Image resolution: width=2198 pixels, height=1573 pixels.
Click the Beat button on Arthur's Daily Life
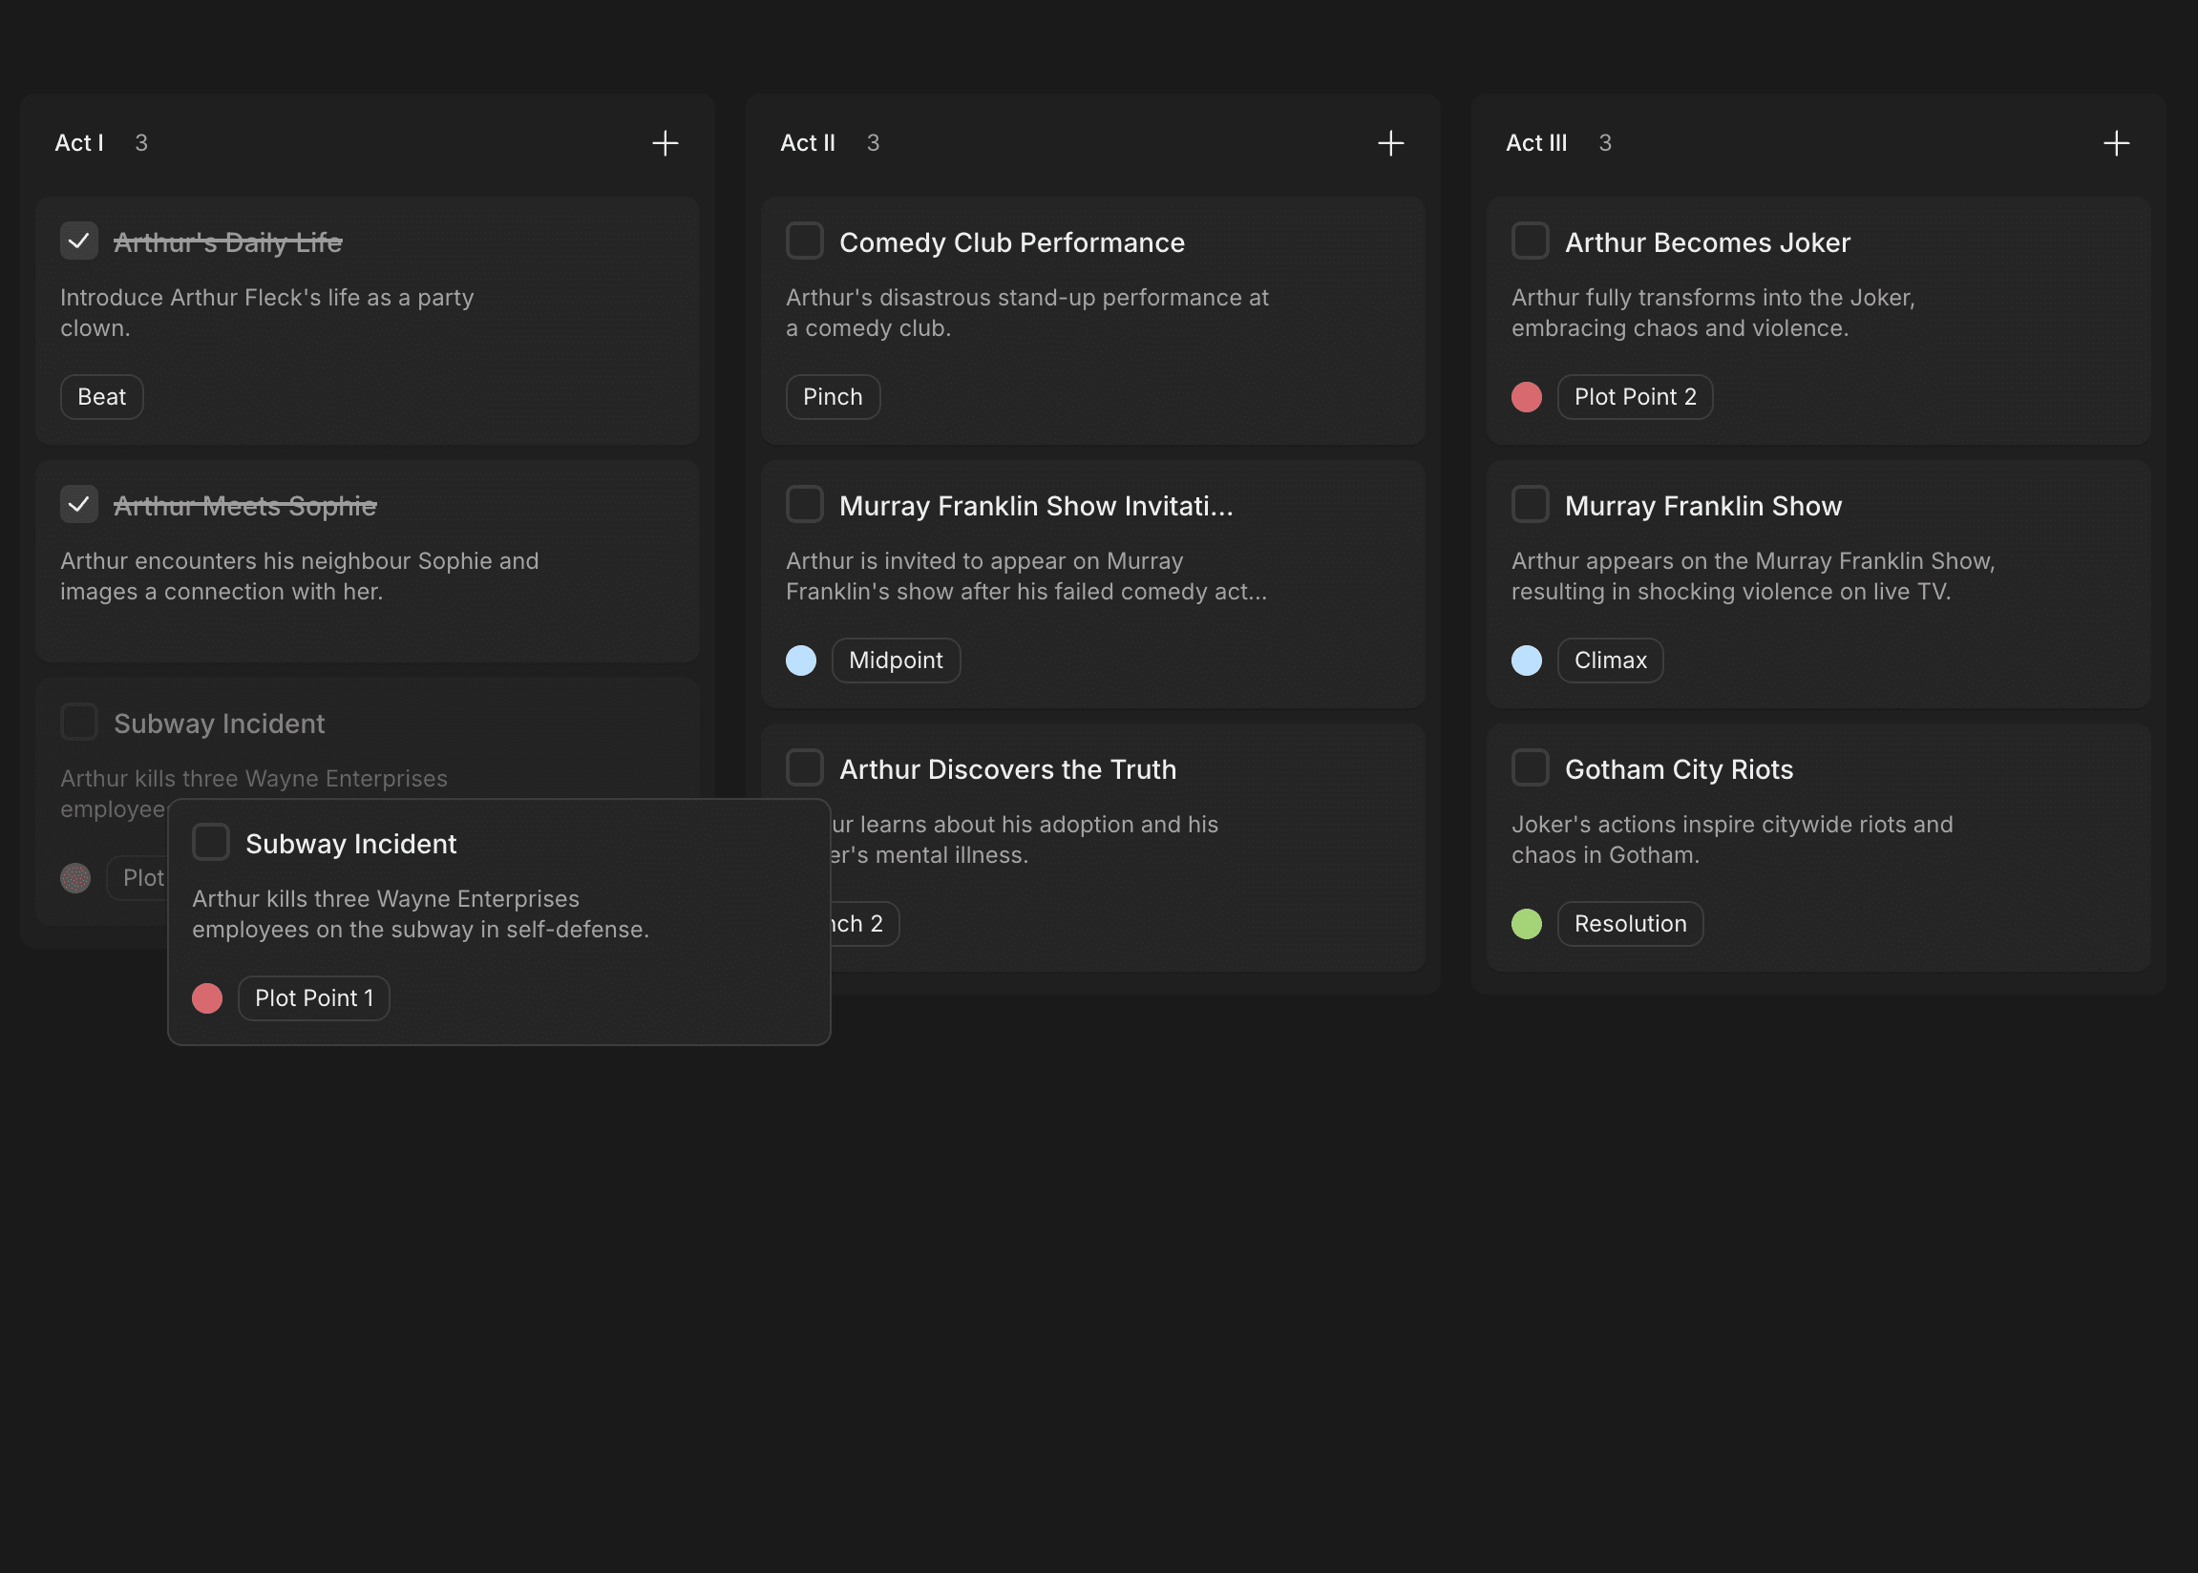click(x=100, y=395)
